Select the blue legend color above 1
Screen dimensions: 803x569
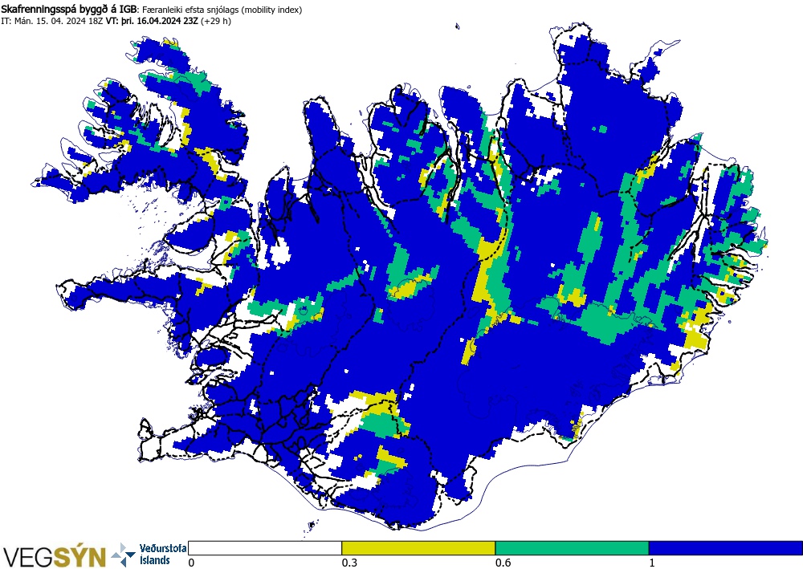(726, 548)
